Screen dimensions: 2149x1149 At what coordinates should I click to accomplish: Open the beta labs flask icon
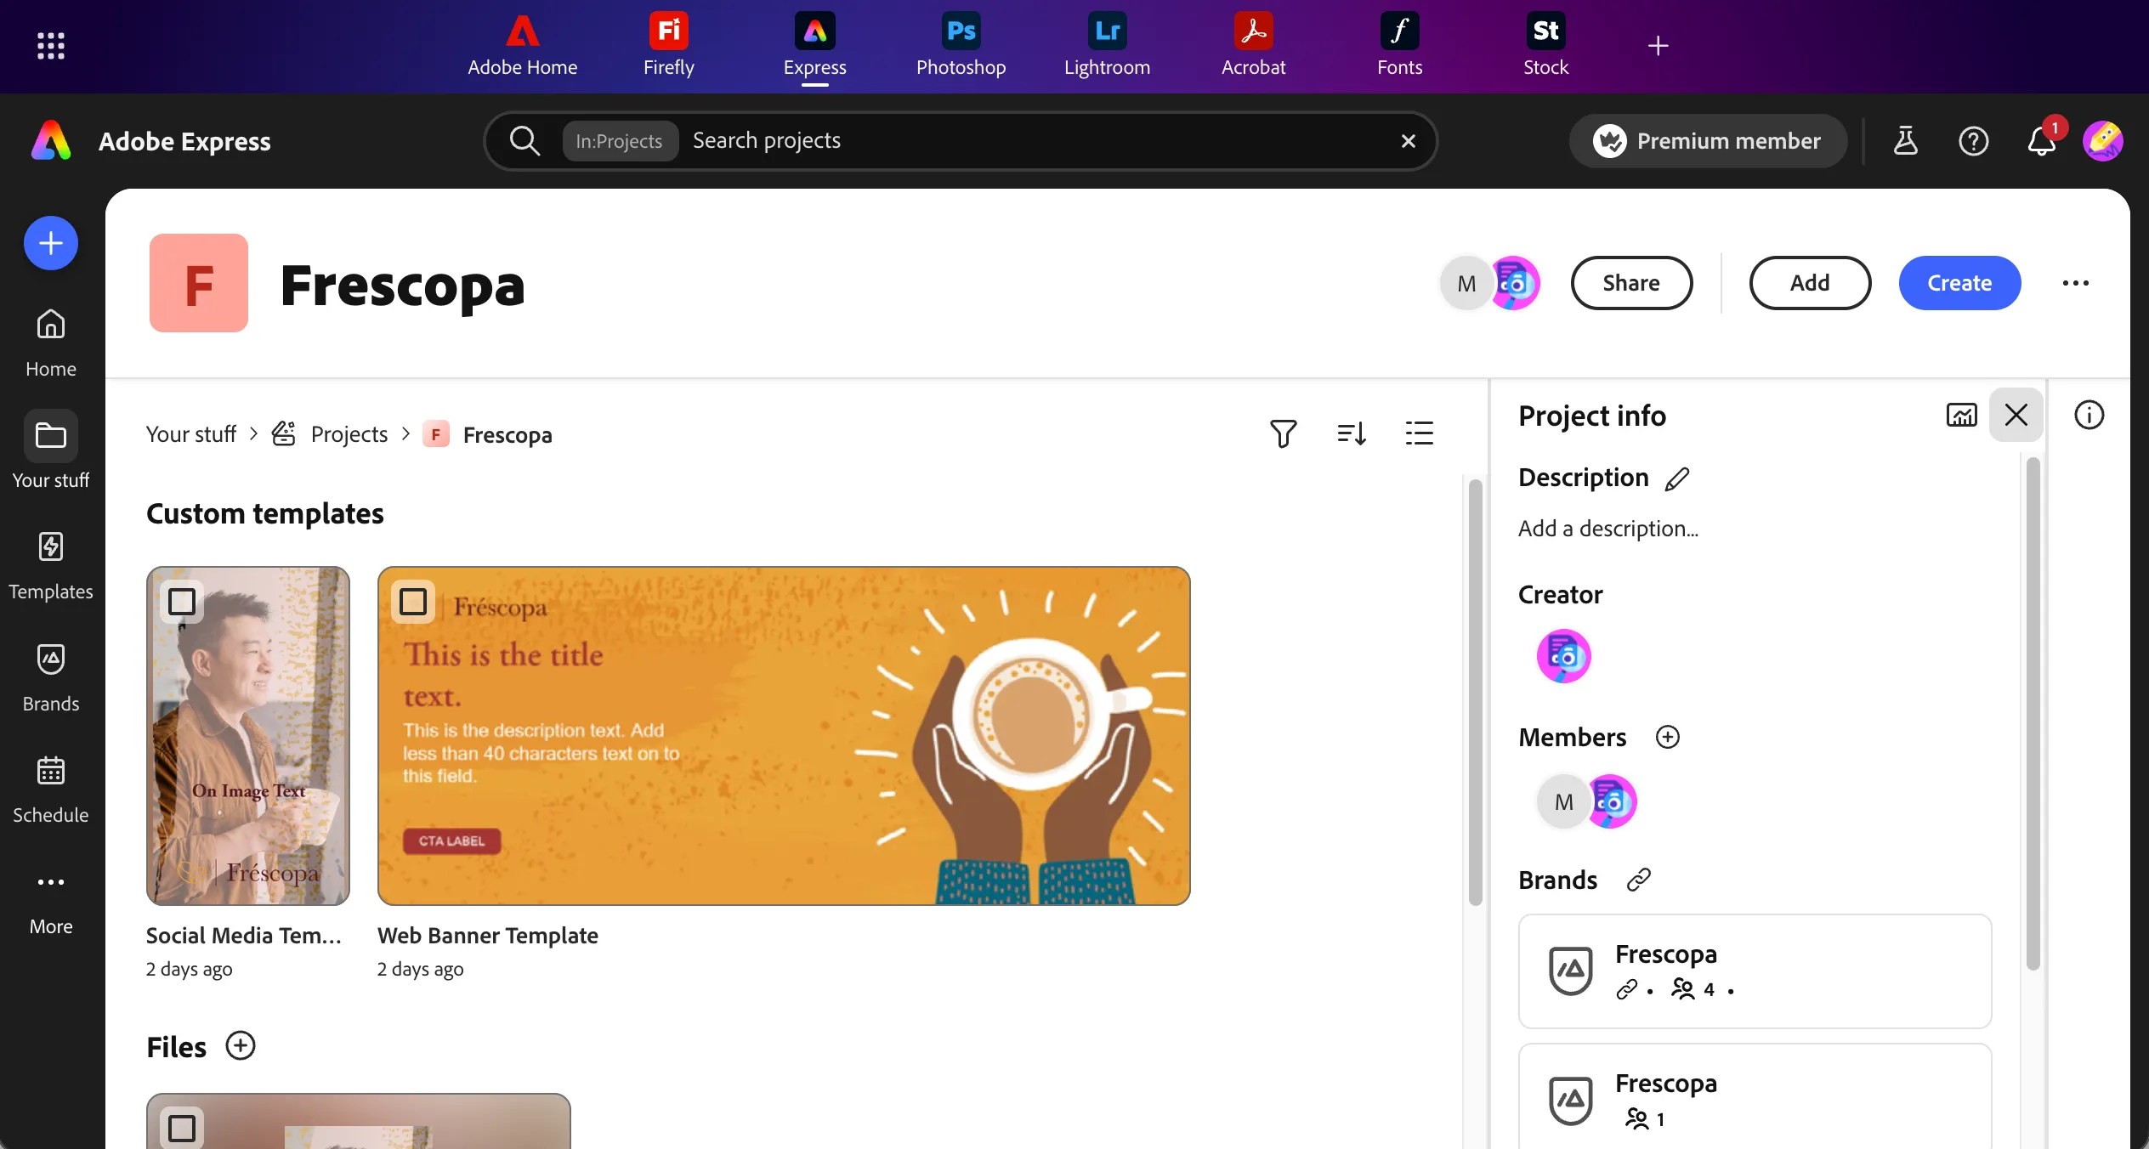pyautogui.click(x=1906, y=140)
